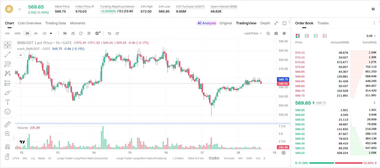380x168 pixels.
Task: Show only sell orders in order book
Action: tap(325, 36)
